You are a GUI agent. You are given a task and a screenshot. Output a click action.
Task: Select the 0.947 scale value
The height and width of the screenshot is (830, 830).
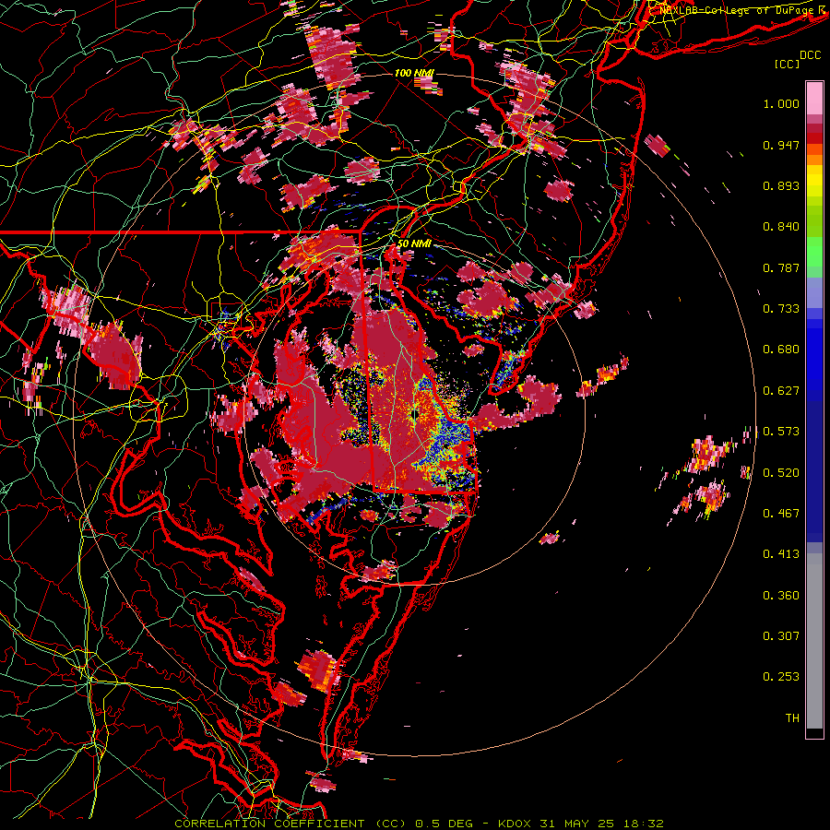781,145
